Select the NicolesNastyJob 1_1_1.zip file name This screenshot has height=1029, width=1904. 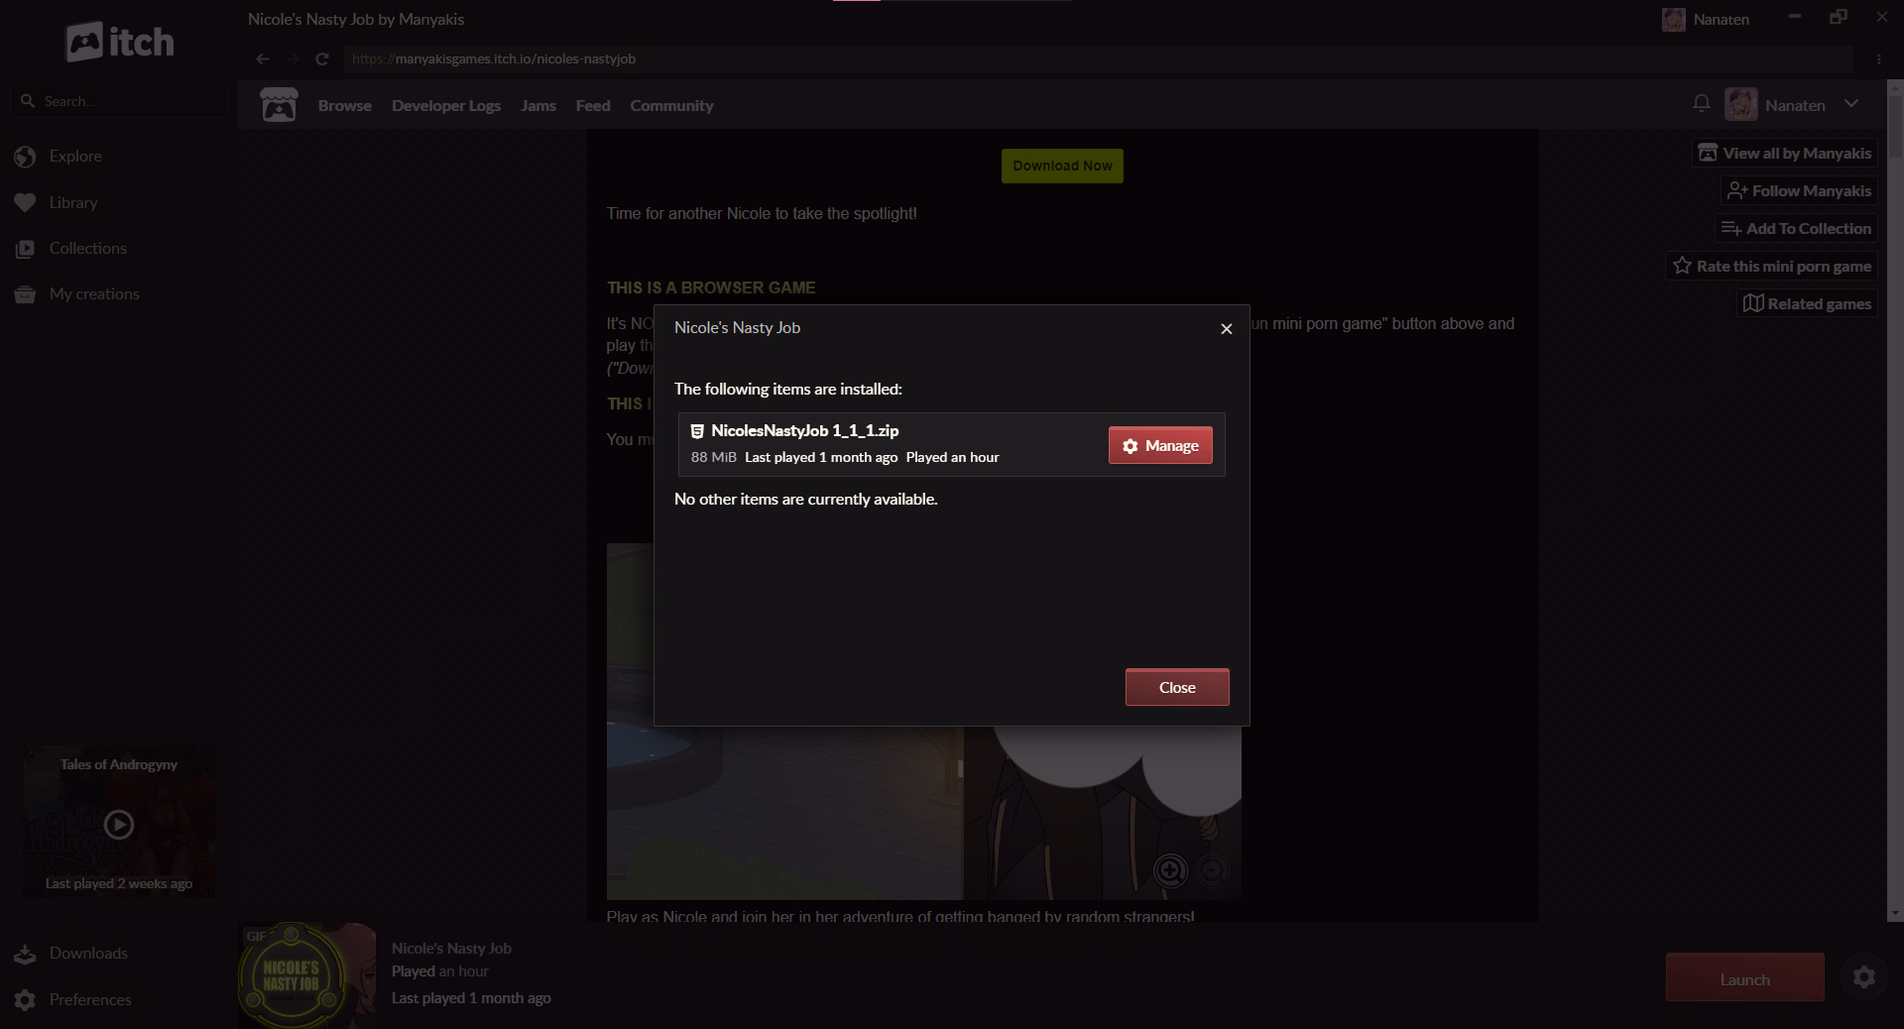tap(805, 430)
